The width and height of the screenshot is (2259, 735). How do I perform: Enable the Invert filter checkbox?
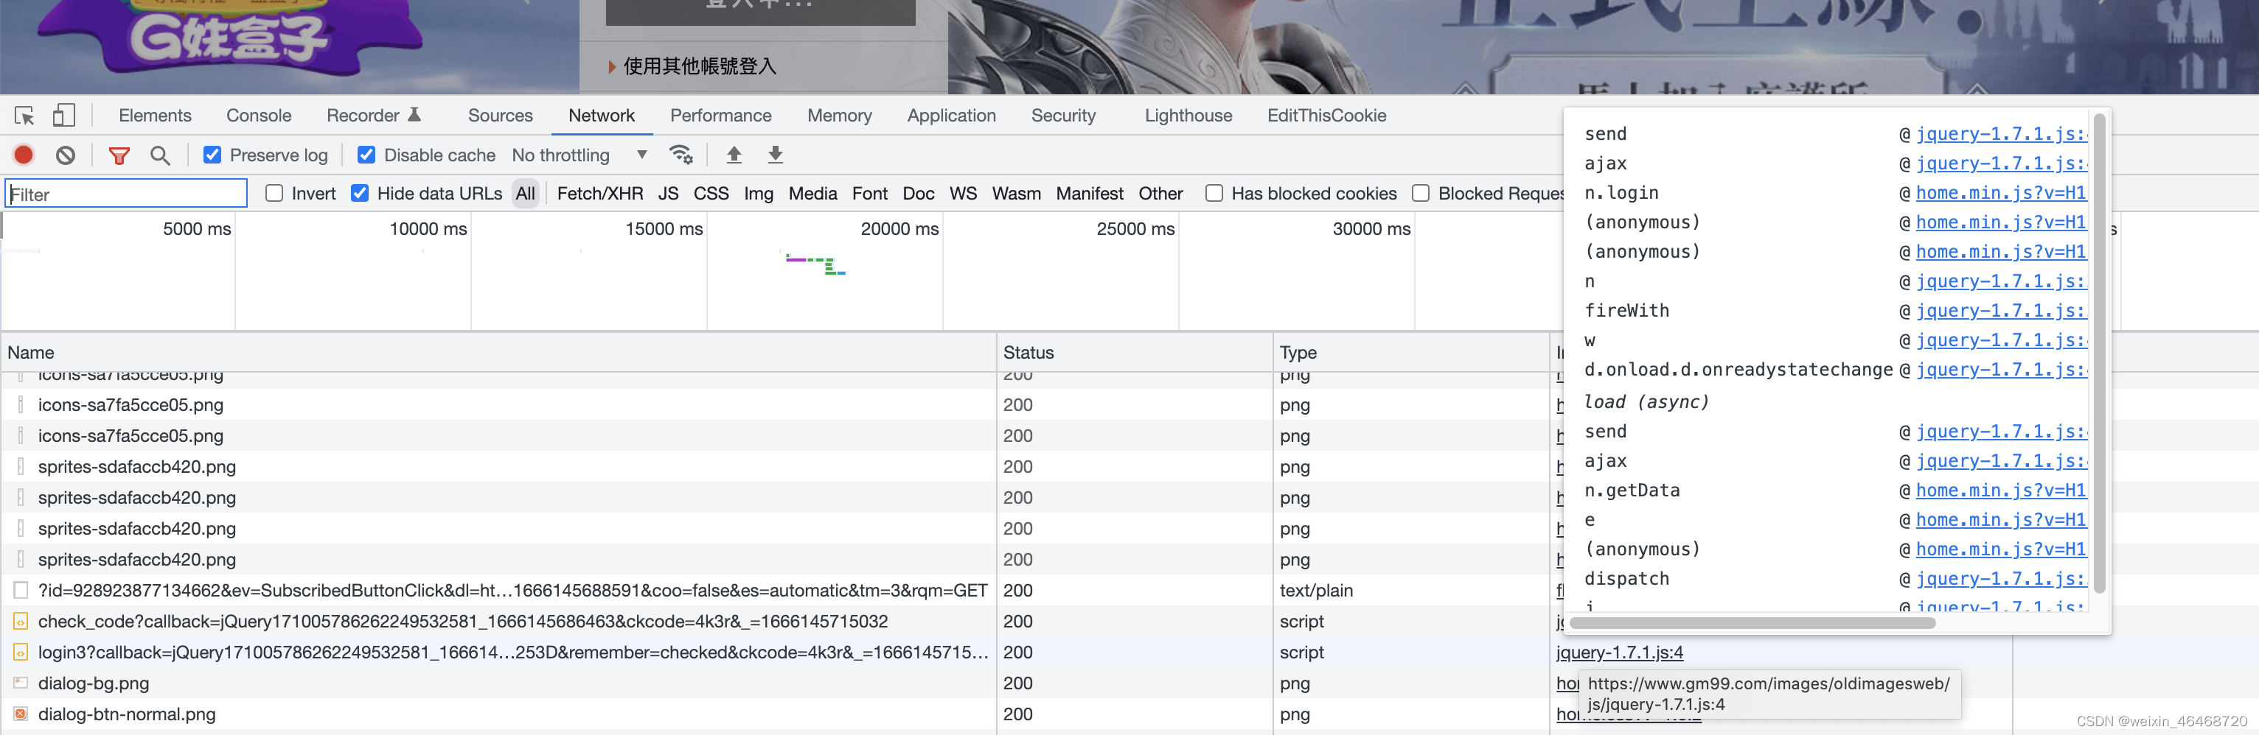point(274,194)
